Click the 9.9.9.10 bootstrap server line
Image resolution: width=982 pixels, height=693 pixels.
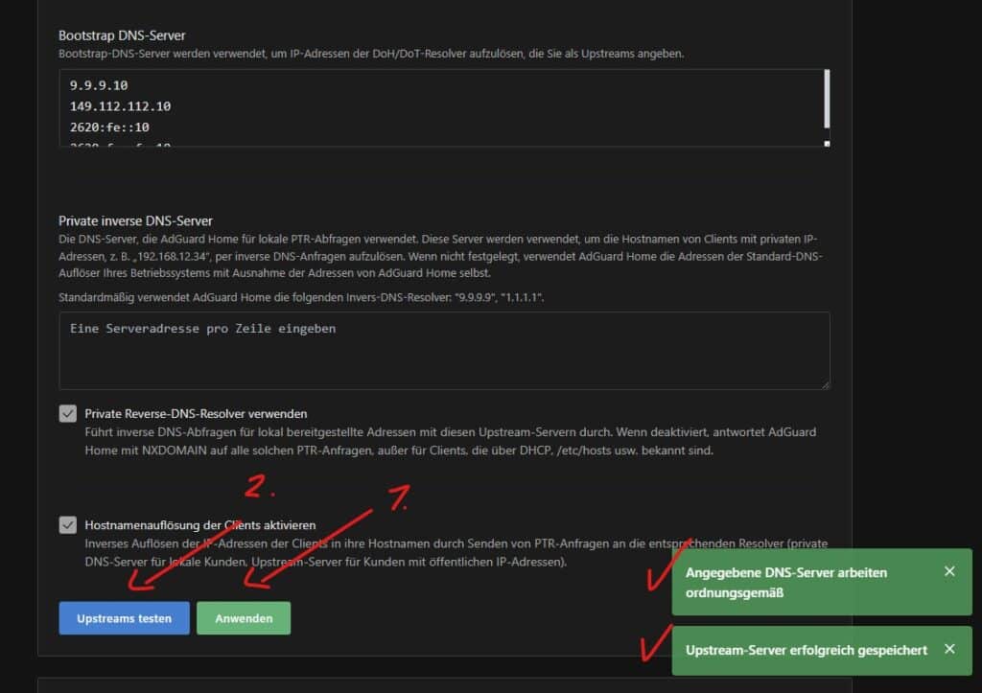99,85
